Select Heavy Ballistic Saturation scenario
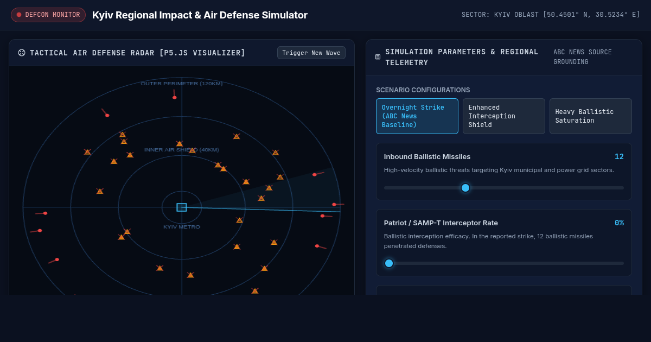 pyautogui.click(x=591, y=116)
